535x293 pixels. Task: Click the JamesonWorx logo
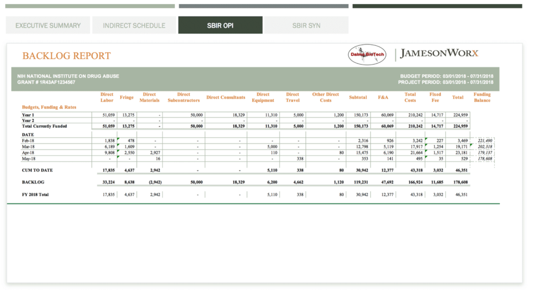tap(439, 53)
